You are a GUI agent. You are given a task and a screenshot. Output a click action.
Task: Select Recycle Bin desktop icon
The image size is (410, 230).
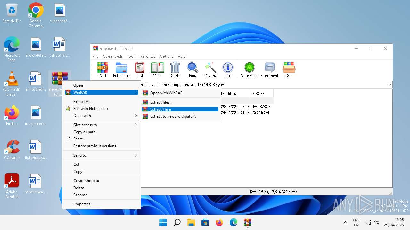tap(12, 13)
